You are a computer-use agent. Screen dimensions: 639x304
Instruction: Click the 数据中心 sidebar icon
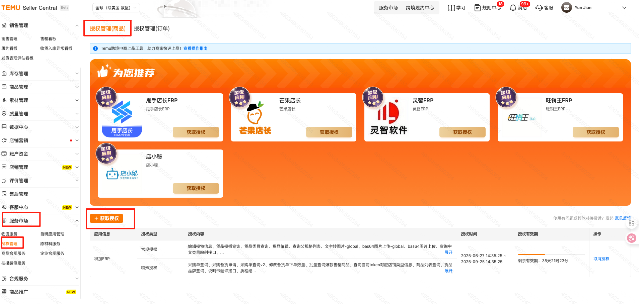point(4,127)
